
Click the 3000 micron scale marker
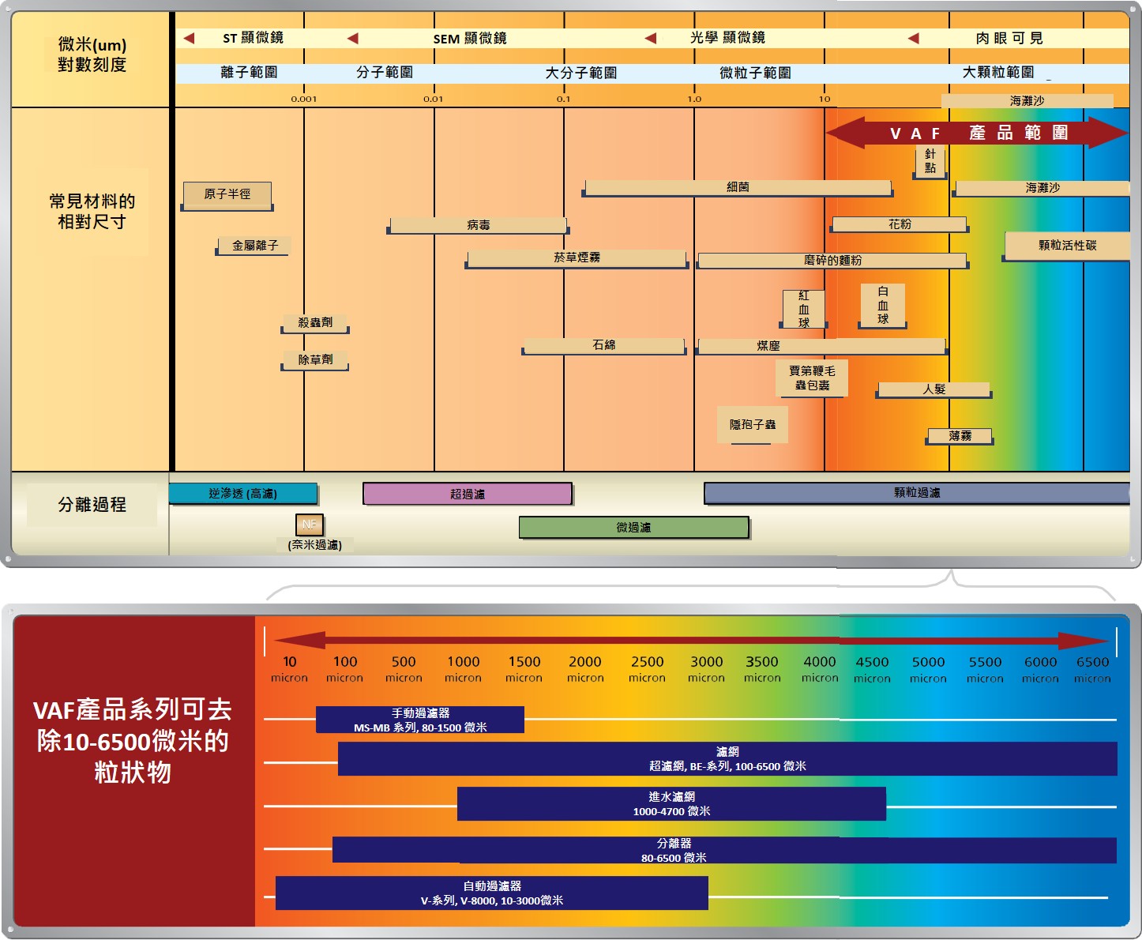[706, 669]
